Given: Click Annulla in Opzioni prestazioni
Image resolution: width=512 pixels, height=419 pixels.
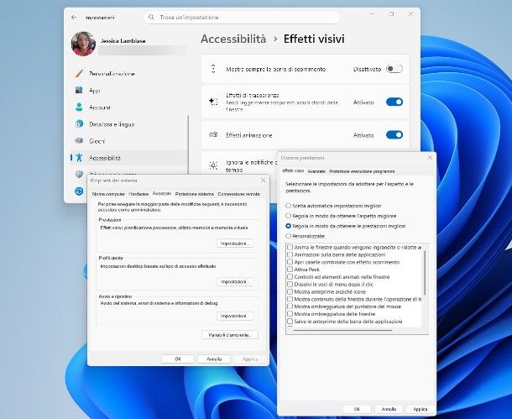Looking at the screenshot, I should tap(389, 409).
